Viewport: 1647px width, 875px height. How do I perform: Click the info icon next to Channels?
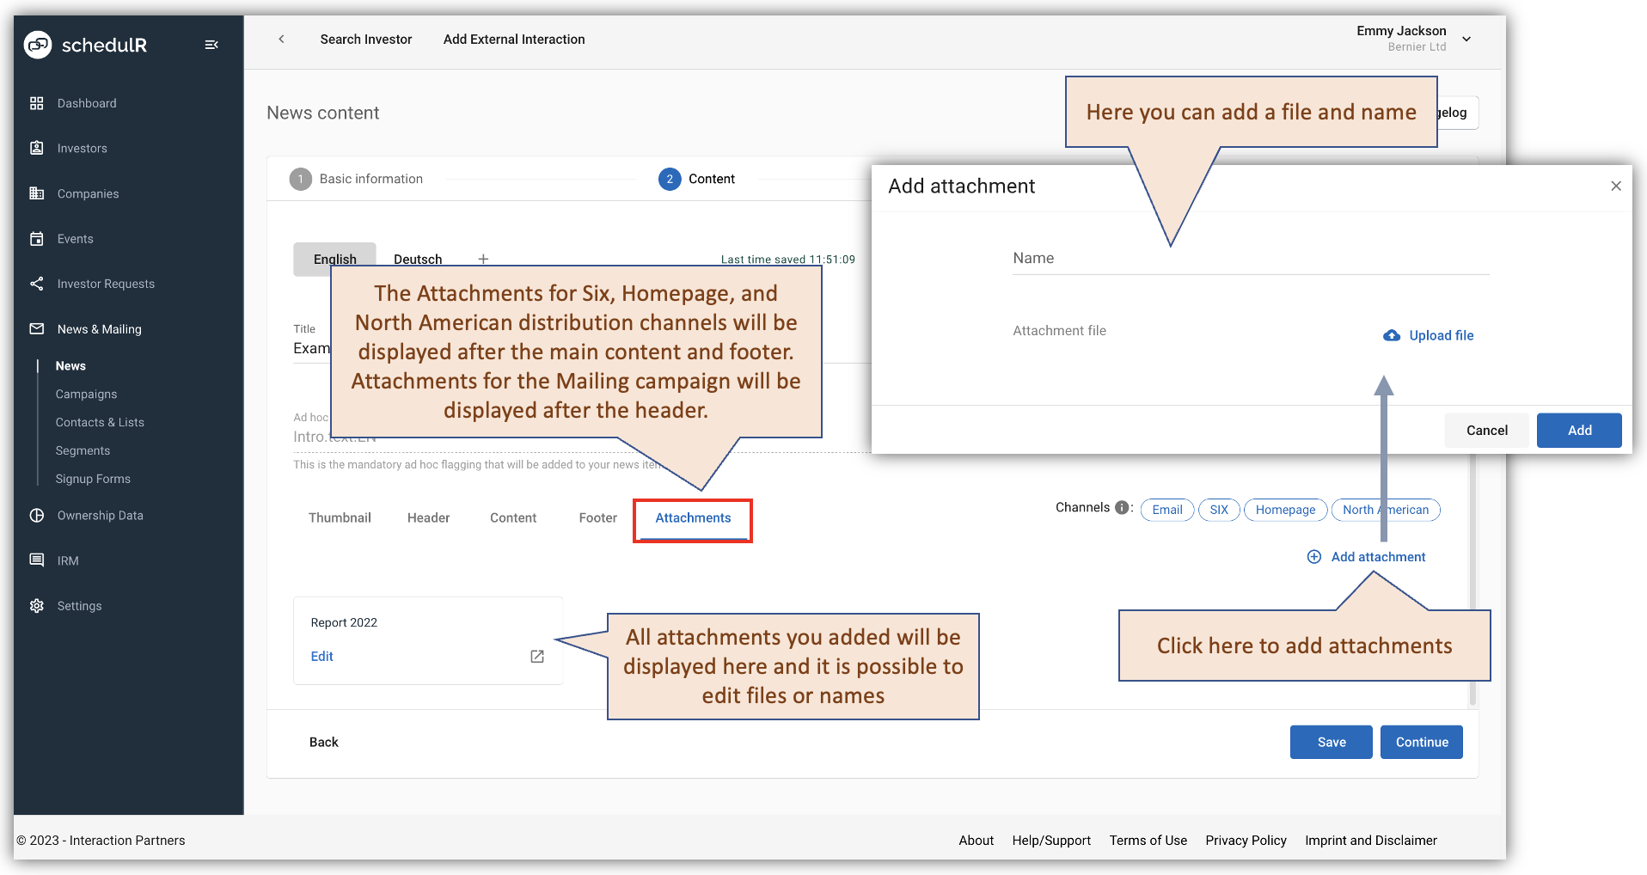pos(1122,507)
